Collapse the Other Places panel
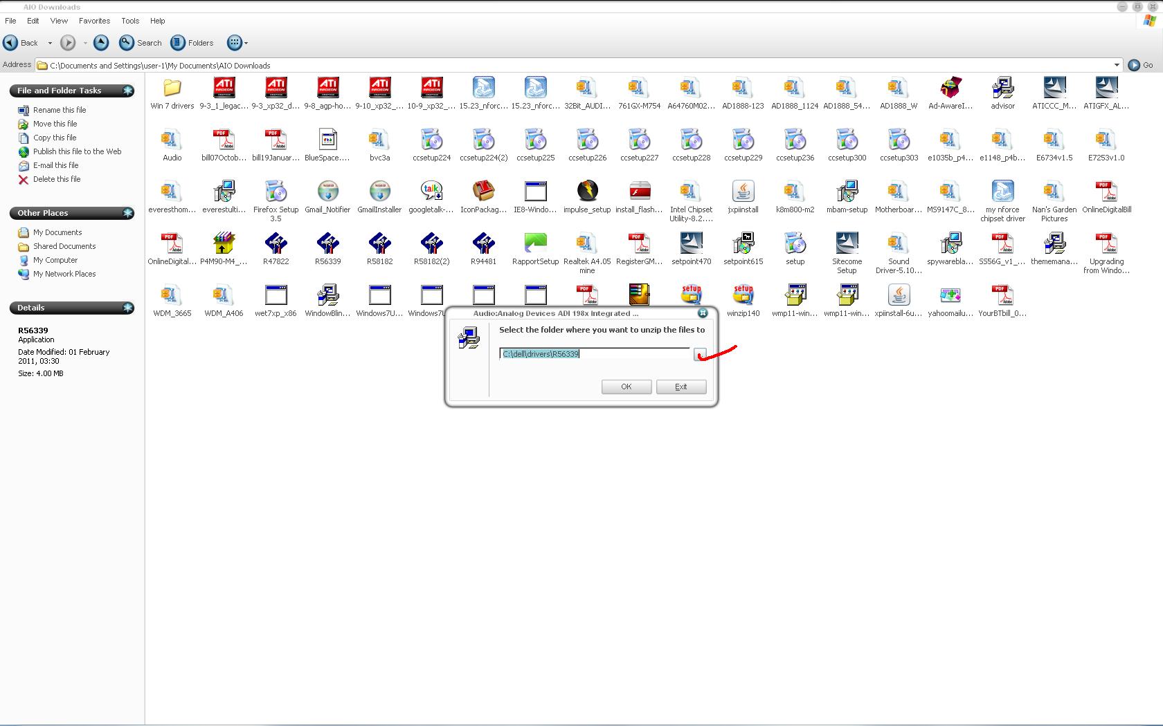 (128, 213)
